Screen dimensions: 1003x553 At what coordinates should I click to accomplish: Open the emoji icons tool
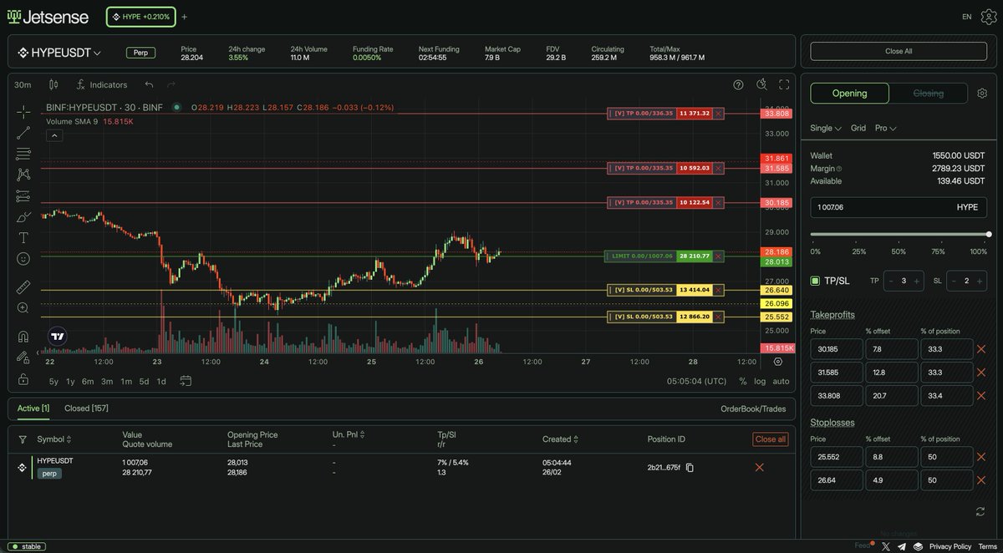click(x=23, y=259)
